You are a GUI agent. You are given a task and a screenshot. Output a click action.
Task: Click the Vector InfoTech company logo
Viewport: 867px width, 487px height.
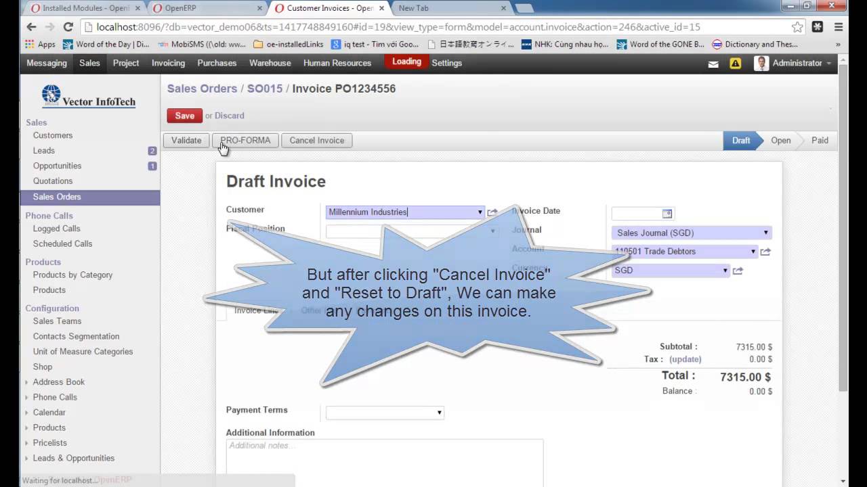coord(89,97)
